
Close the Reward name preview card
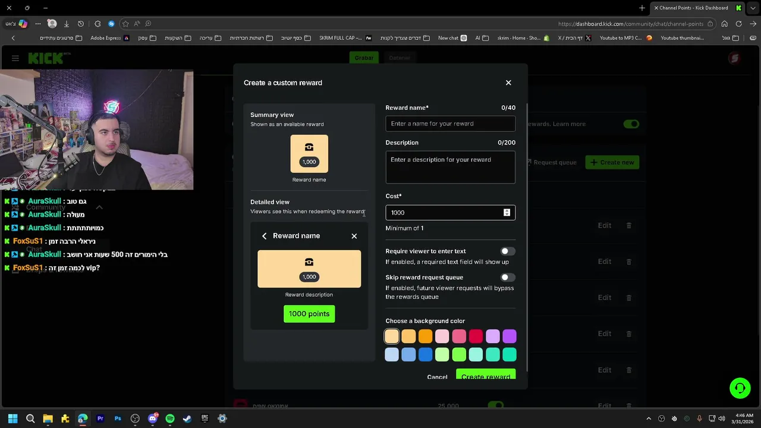[x=354, y=236]
